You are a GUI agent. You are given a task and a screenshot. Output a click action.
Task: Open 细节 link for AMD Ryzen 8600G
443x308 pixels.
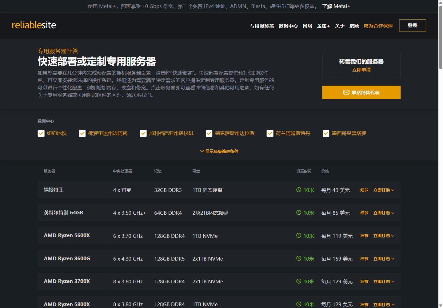coord(364,259)
